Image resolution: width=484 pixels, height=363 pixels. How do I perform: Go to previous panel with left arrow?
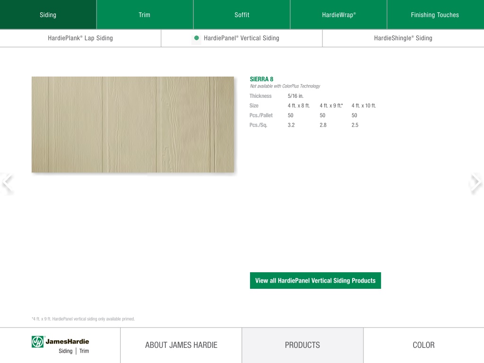pos(7,182)
